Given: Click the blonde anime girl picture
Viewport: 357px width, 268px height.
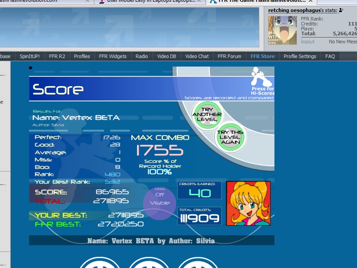Looking at the screenshot, I should (249, 203).
